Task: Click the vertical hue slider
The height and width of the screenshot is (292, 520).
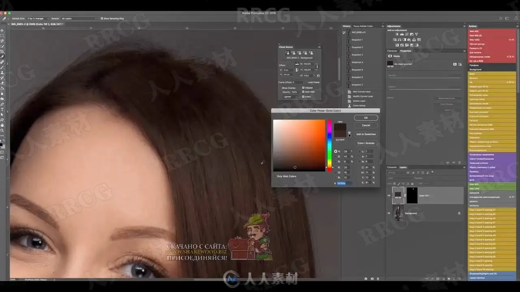Action: (x=329, y=145)
